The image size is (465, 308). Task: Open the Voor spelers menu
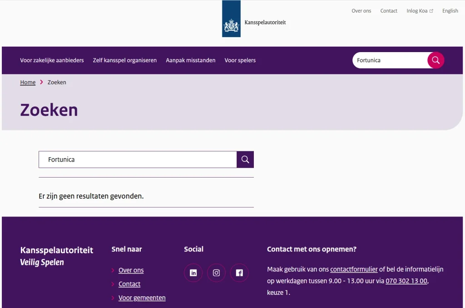(240, 60)
